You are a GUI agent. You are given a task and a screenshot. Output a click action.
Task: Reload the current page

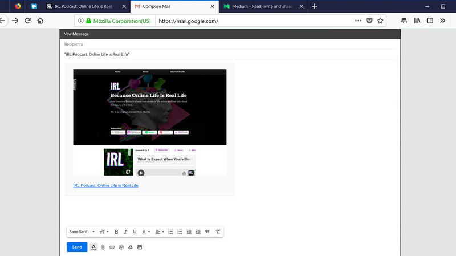click(27, 21)
